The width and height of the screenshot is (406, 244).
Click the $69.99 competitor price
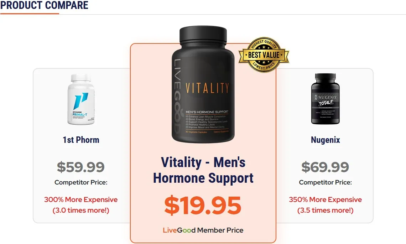pyautogui.click(x=325, y=167)
